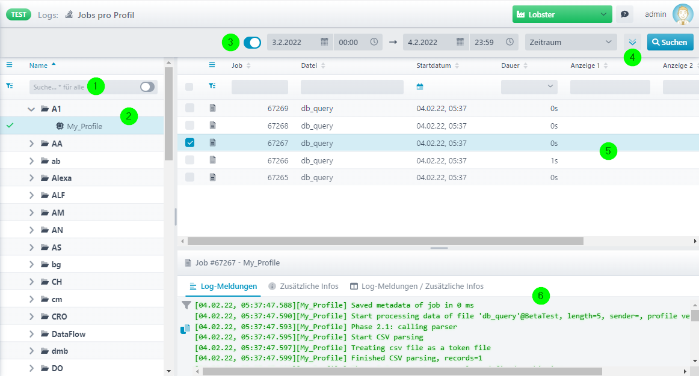Switch to the Log-Meldungen tab

[223, 286]
